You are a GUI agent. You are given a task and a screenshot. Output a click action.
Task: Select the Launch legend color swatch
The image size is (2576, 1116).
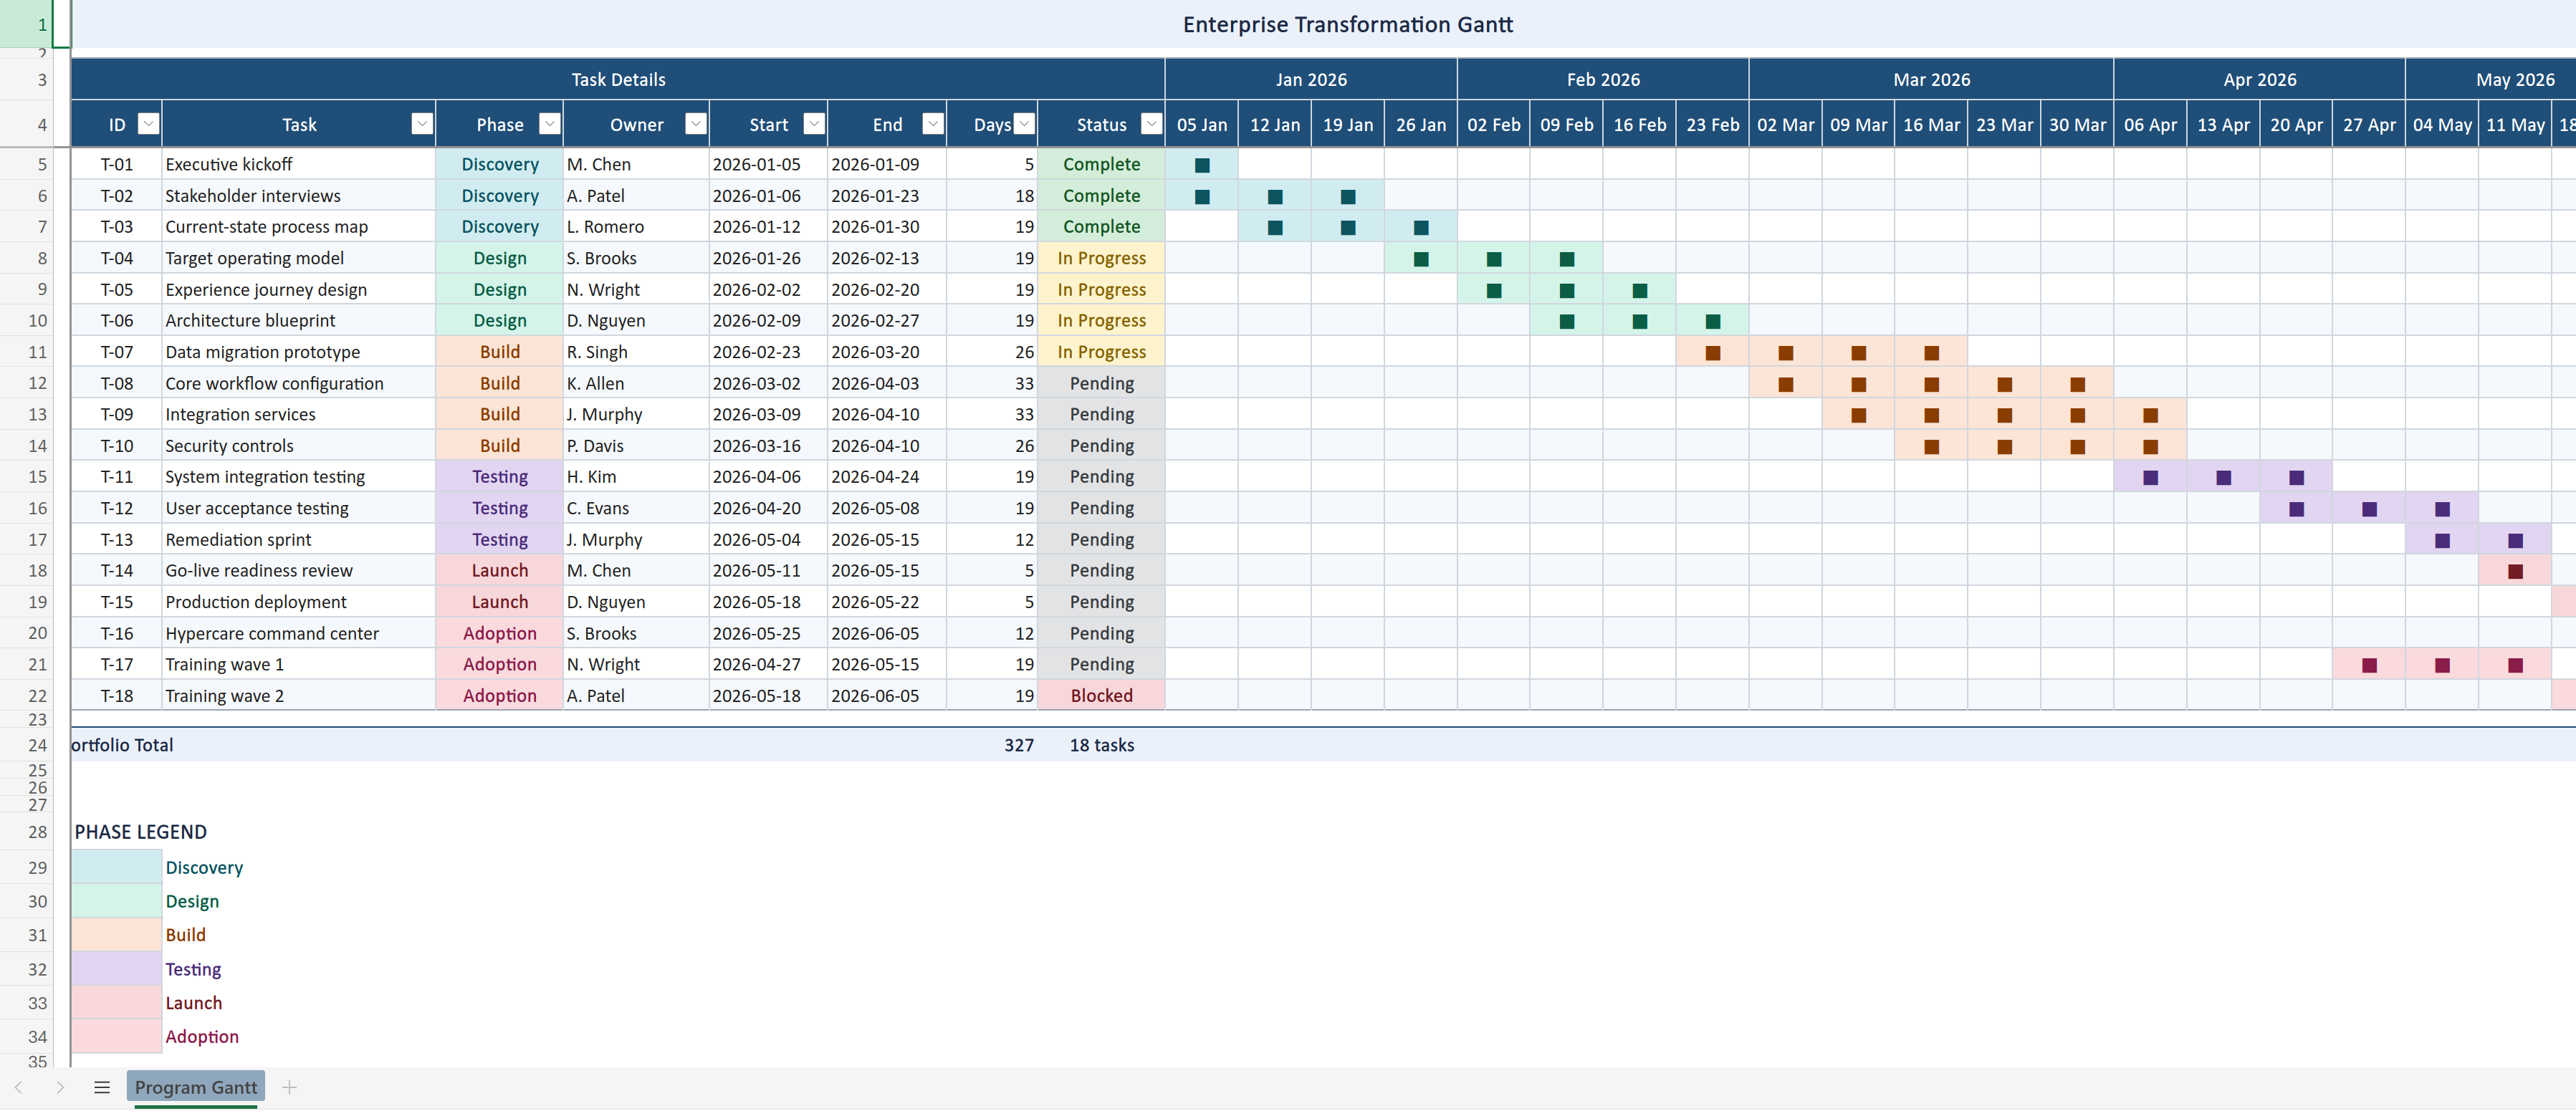click(x=117, y=1004)
